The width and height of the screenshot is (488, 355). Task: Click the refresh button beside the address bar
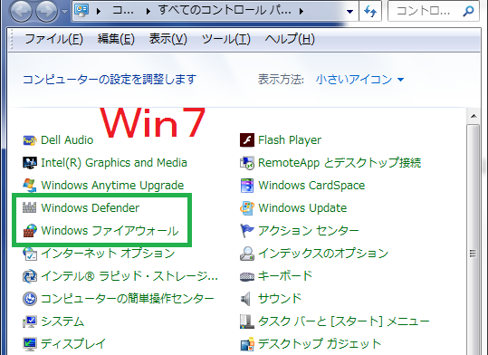point(370,11)
